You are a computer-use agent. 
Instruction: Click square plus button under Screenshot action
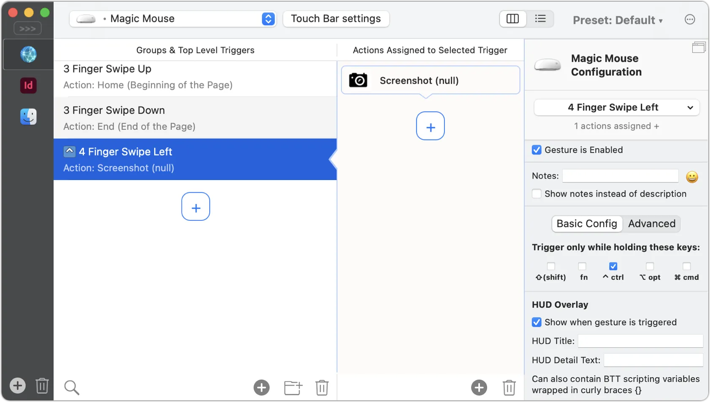tap(431, 126)
